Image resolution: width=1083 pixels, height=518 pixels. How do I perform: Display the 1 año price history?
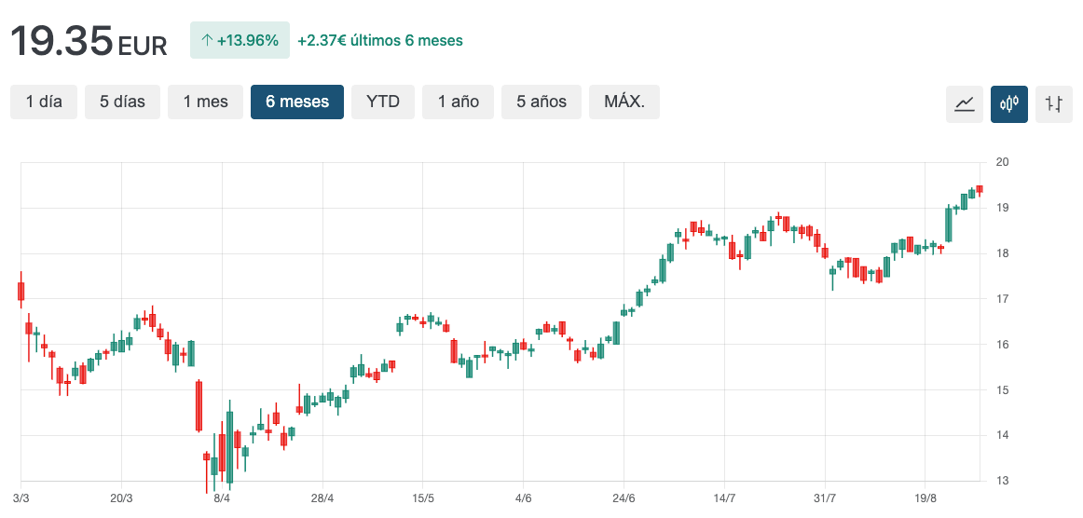(458, 102)
